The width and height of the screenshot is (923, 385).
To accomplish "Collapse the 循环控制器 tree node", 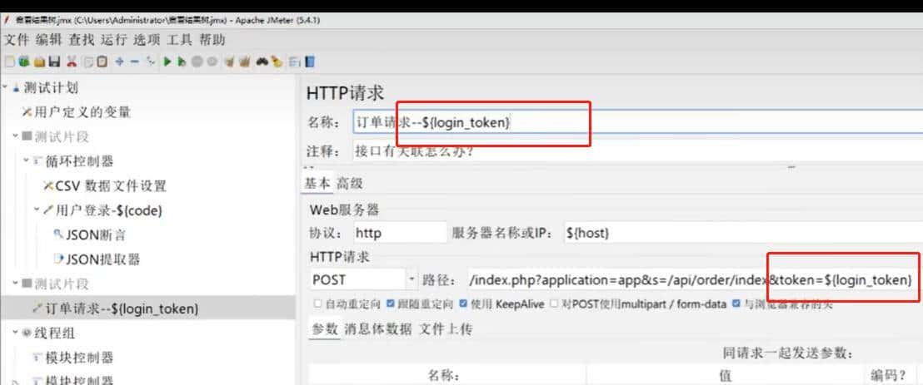I will (27, 161).
